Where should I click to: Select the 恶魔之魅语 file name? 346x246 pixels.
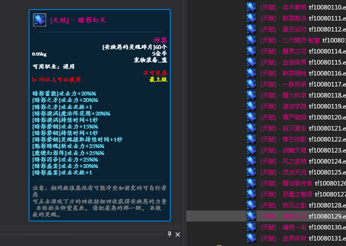coord(330,194)
